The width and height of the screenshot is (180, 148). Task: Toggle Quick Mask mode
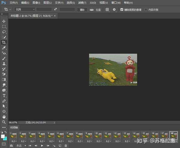(4, 144)
